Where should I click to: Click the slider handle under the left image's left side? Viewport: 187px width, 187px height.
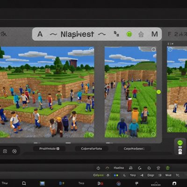pyautogui.click(x=37, y=143)
